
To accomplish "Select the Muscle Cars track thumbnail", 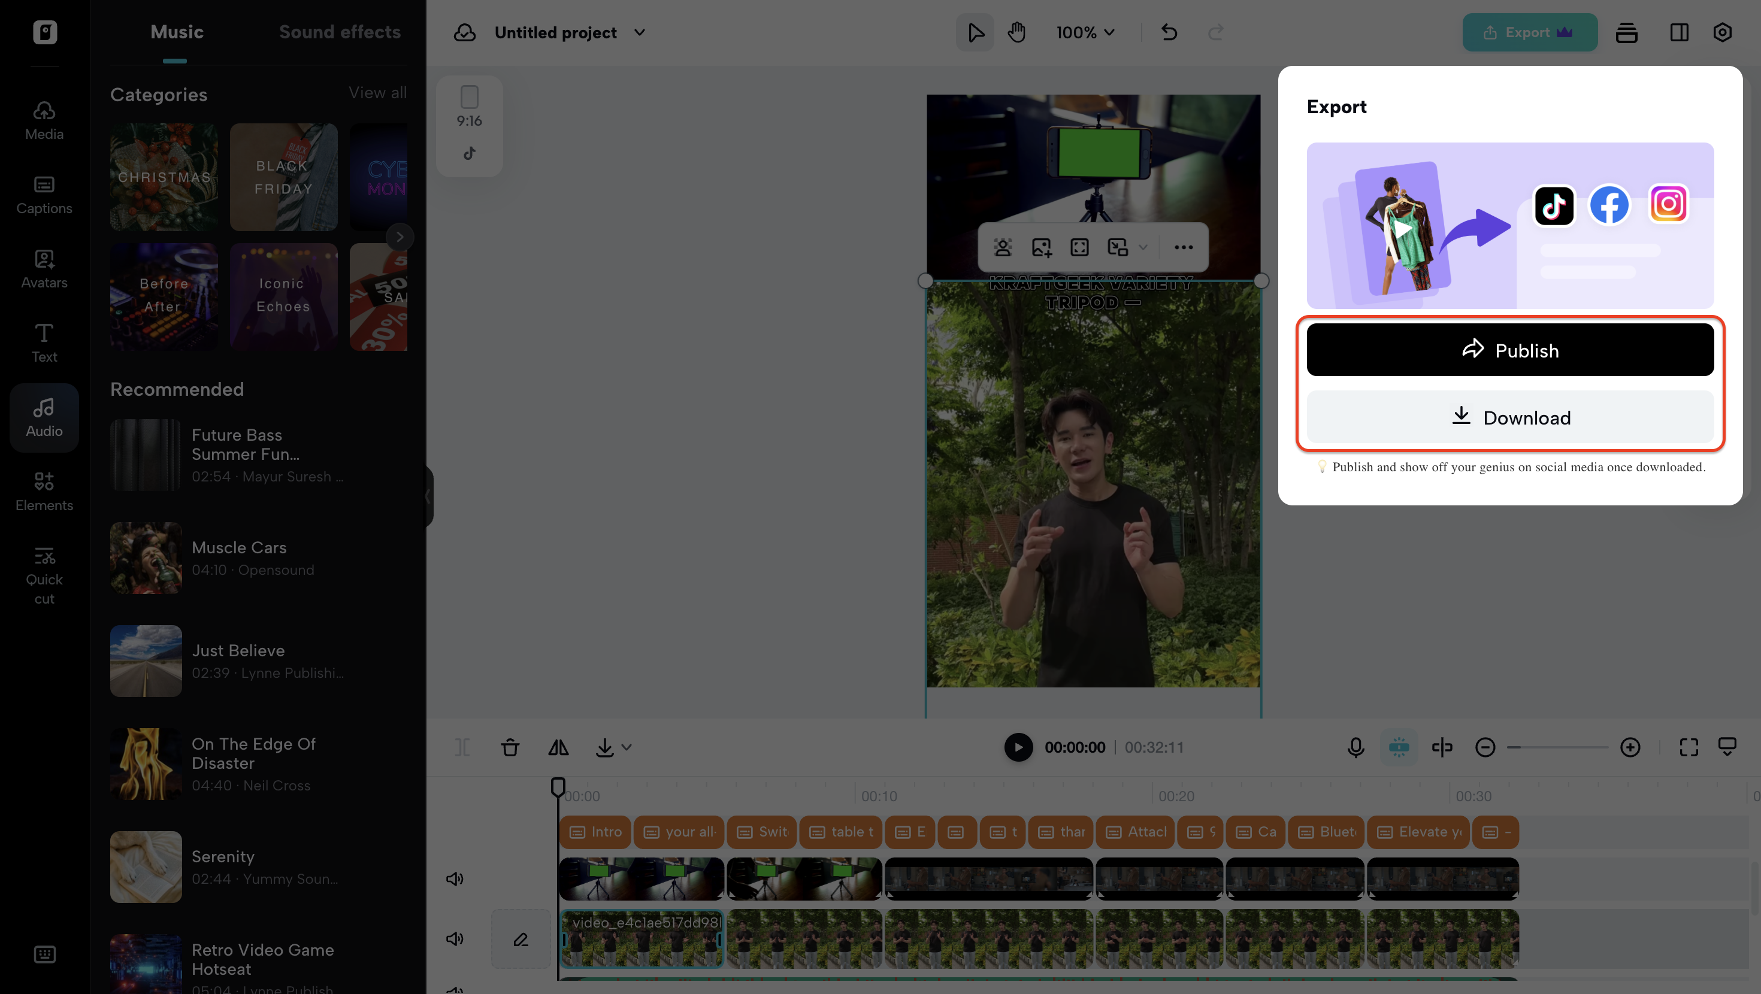I will (x=146, y=558).
